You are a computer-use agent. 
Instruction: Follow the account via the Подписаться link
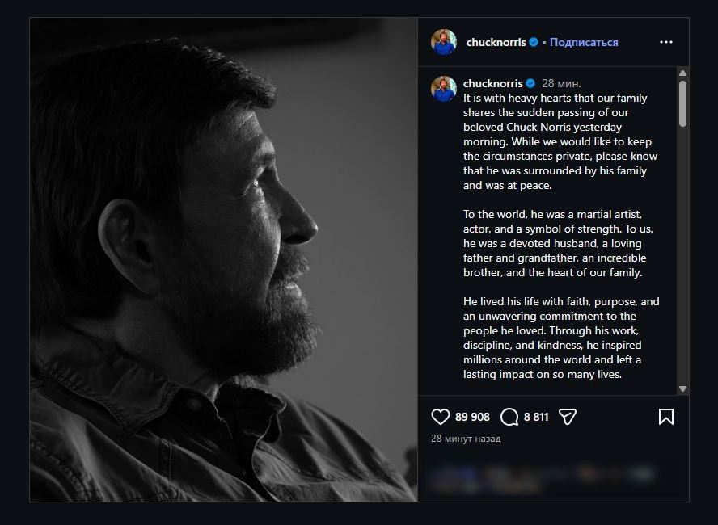click(584, 42)
